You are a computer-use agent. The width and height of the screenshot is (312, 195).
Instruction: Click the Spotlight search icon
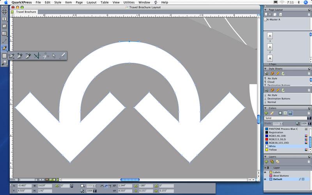point(306,2)
